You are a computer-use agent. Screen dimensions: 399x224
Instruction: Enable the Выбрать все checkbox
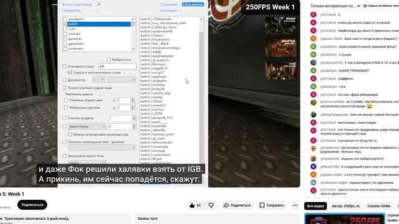coord(109,60)
